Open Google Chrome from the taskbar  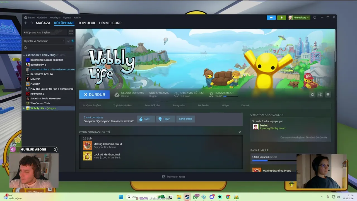228,197
